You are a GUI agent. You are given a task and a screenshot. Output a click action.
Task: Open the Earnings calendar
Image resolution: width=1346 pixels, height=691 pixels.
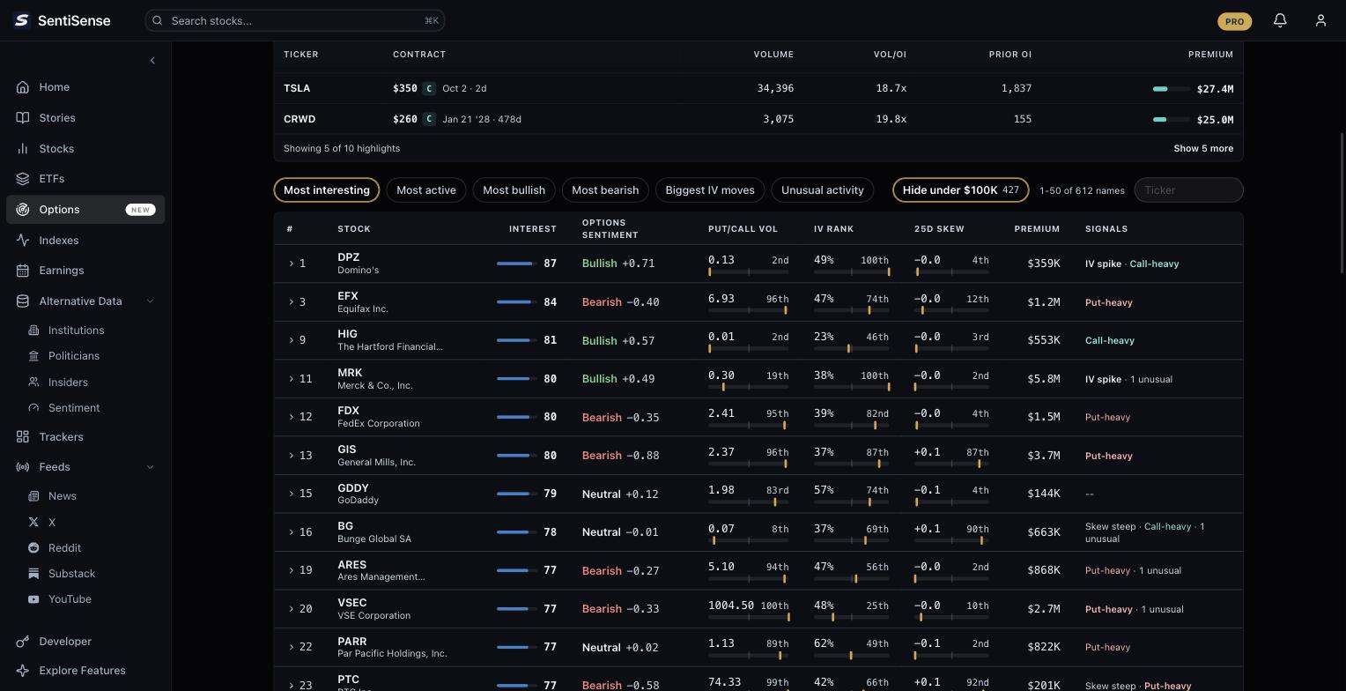coord(85,271)
